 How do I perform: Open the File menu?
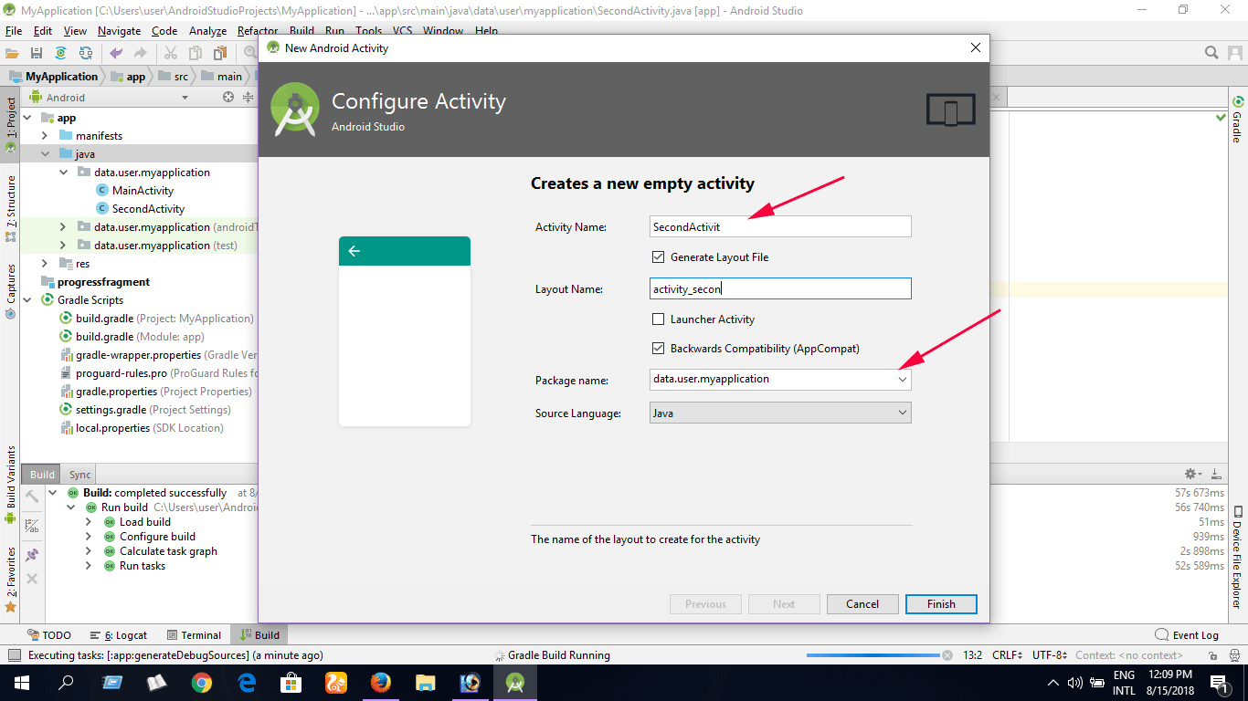[x=13, y=31]
